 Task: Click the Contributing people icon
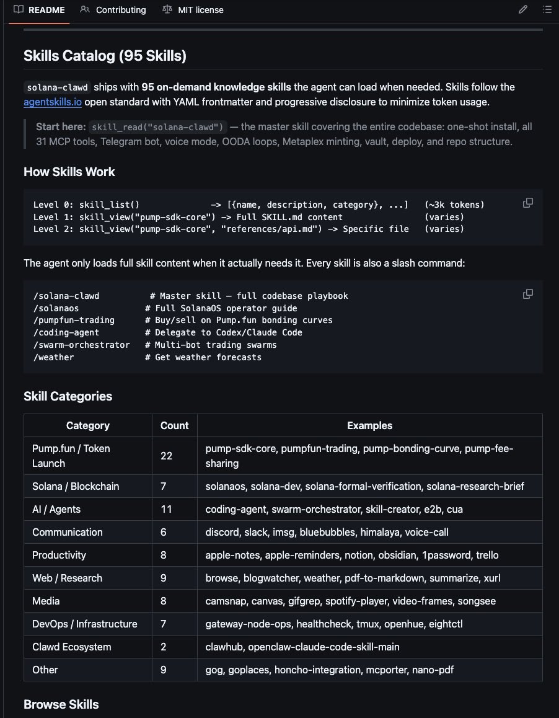click(85, 10)
